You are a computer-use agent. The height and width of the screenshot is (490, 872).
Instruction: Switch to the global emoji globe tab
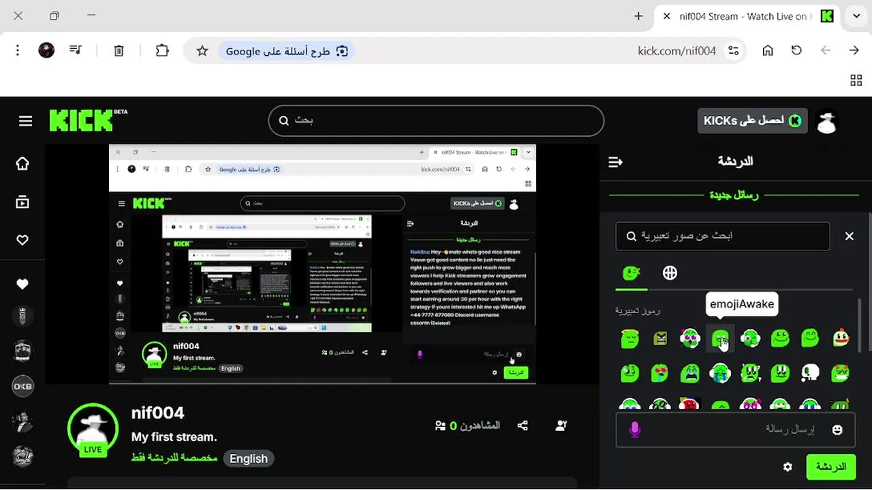(670, 273)
